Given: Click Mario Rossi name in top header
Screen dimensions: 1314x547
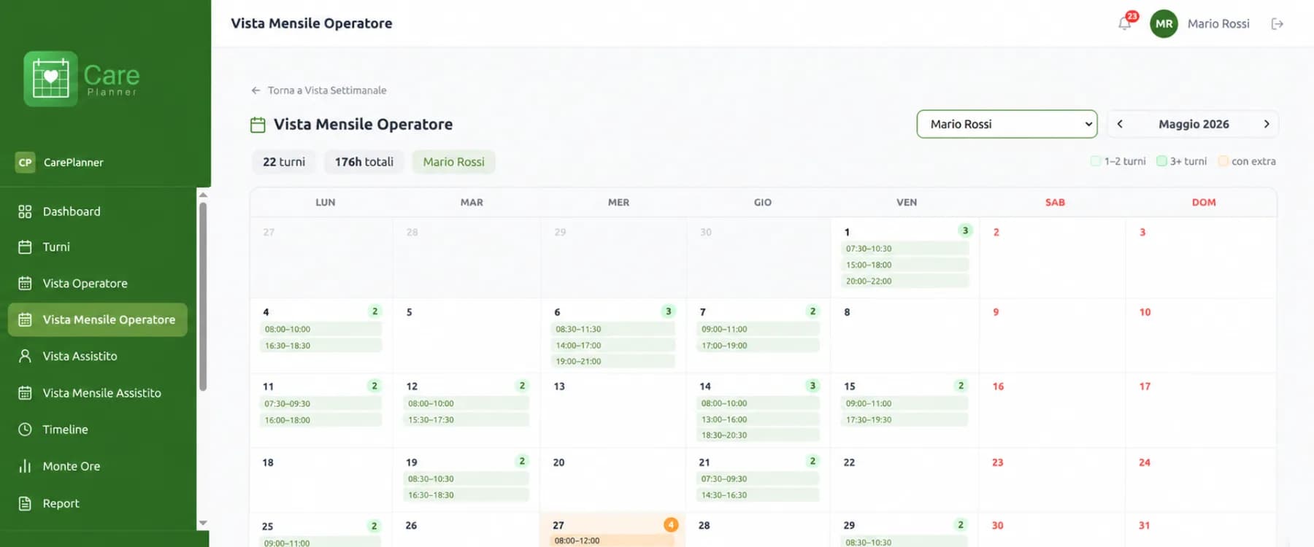Looking at the screenshot, I should coord(1218,23).
